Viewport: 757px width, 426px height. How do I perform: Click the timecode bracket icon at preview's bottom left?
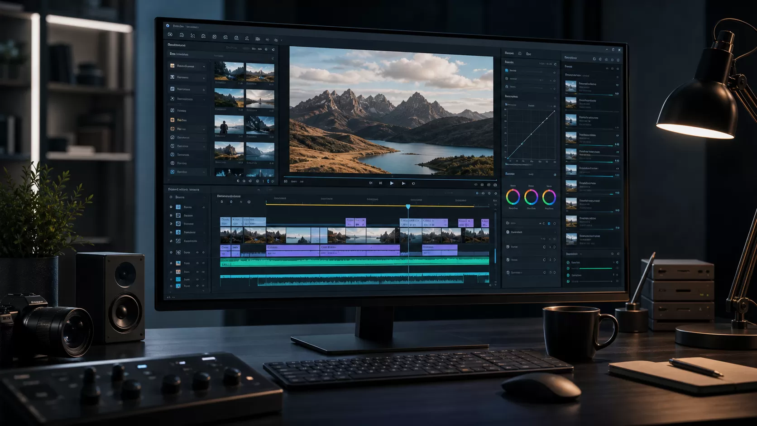tap(286, 181)
